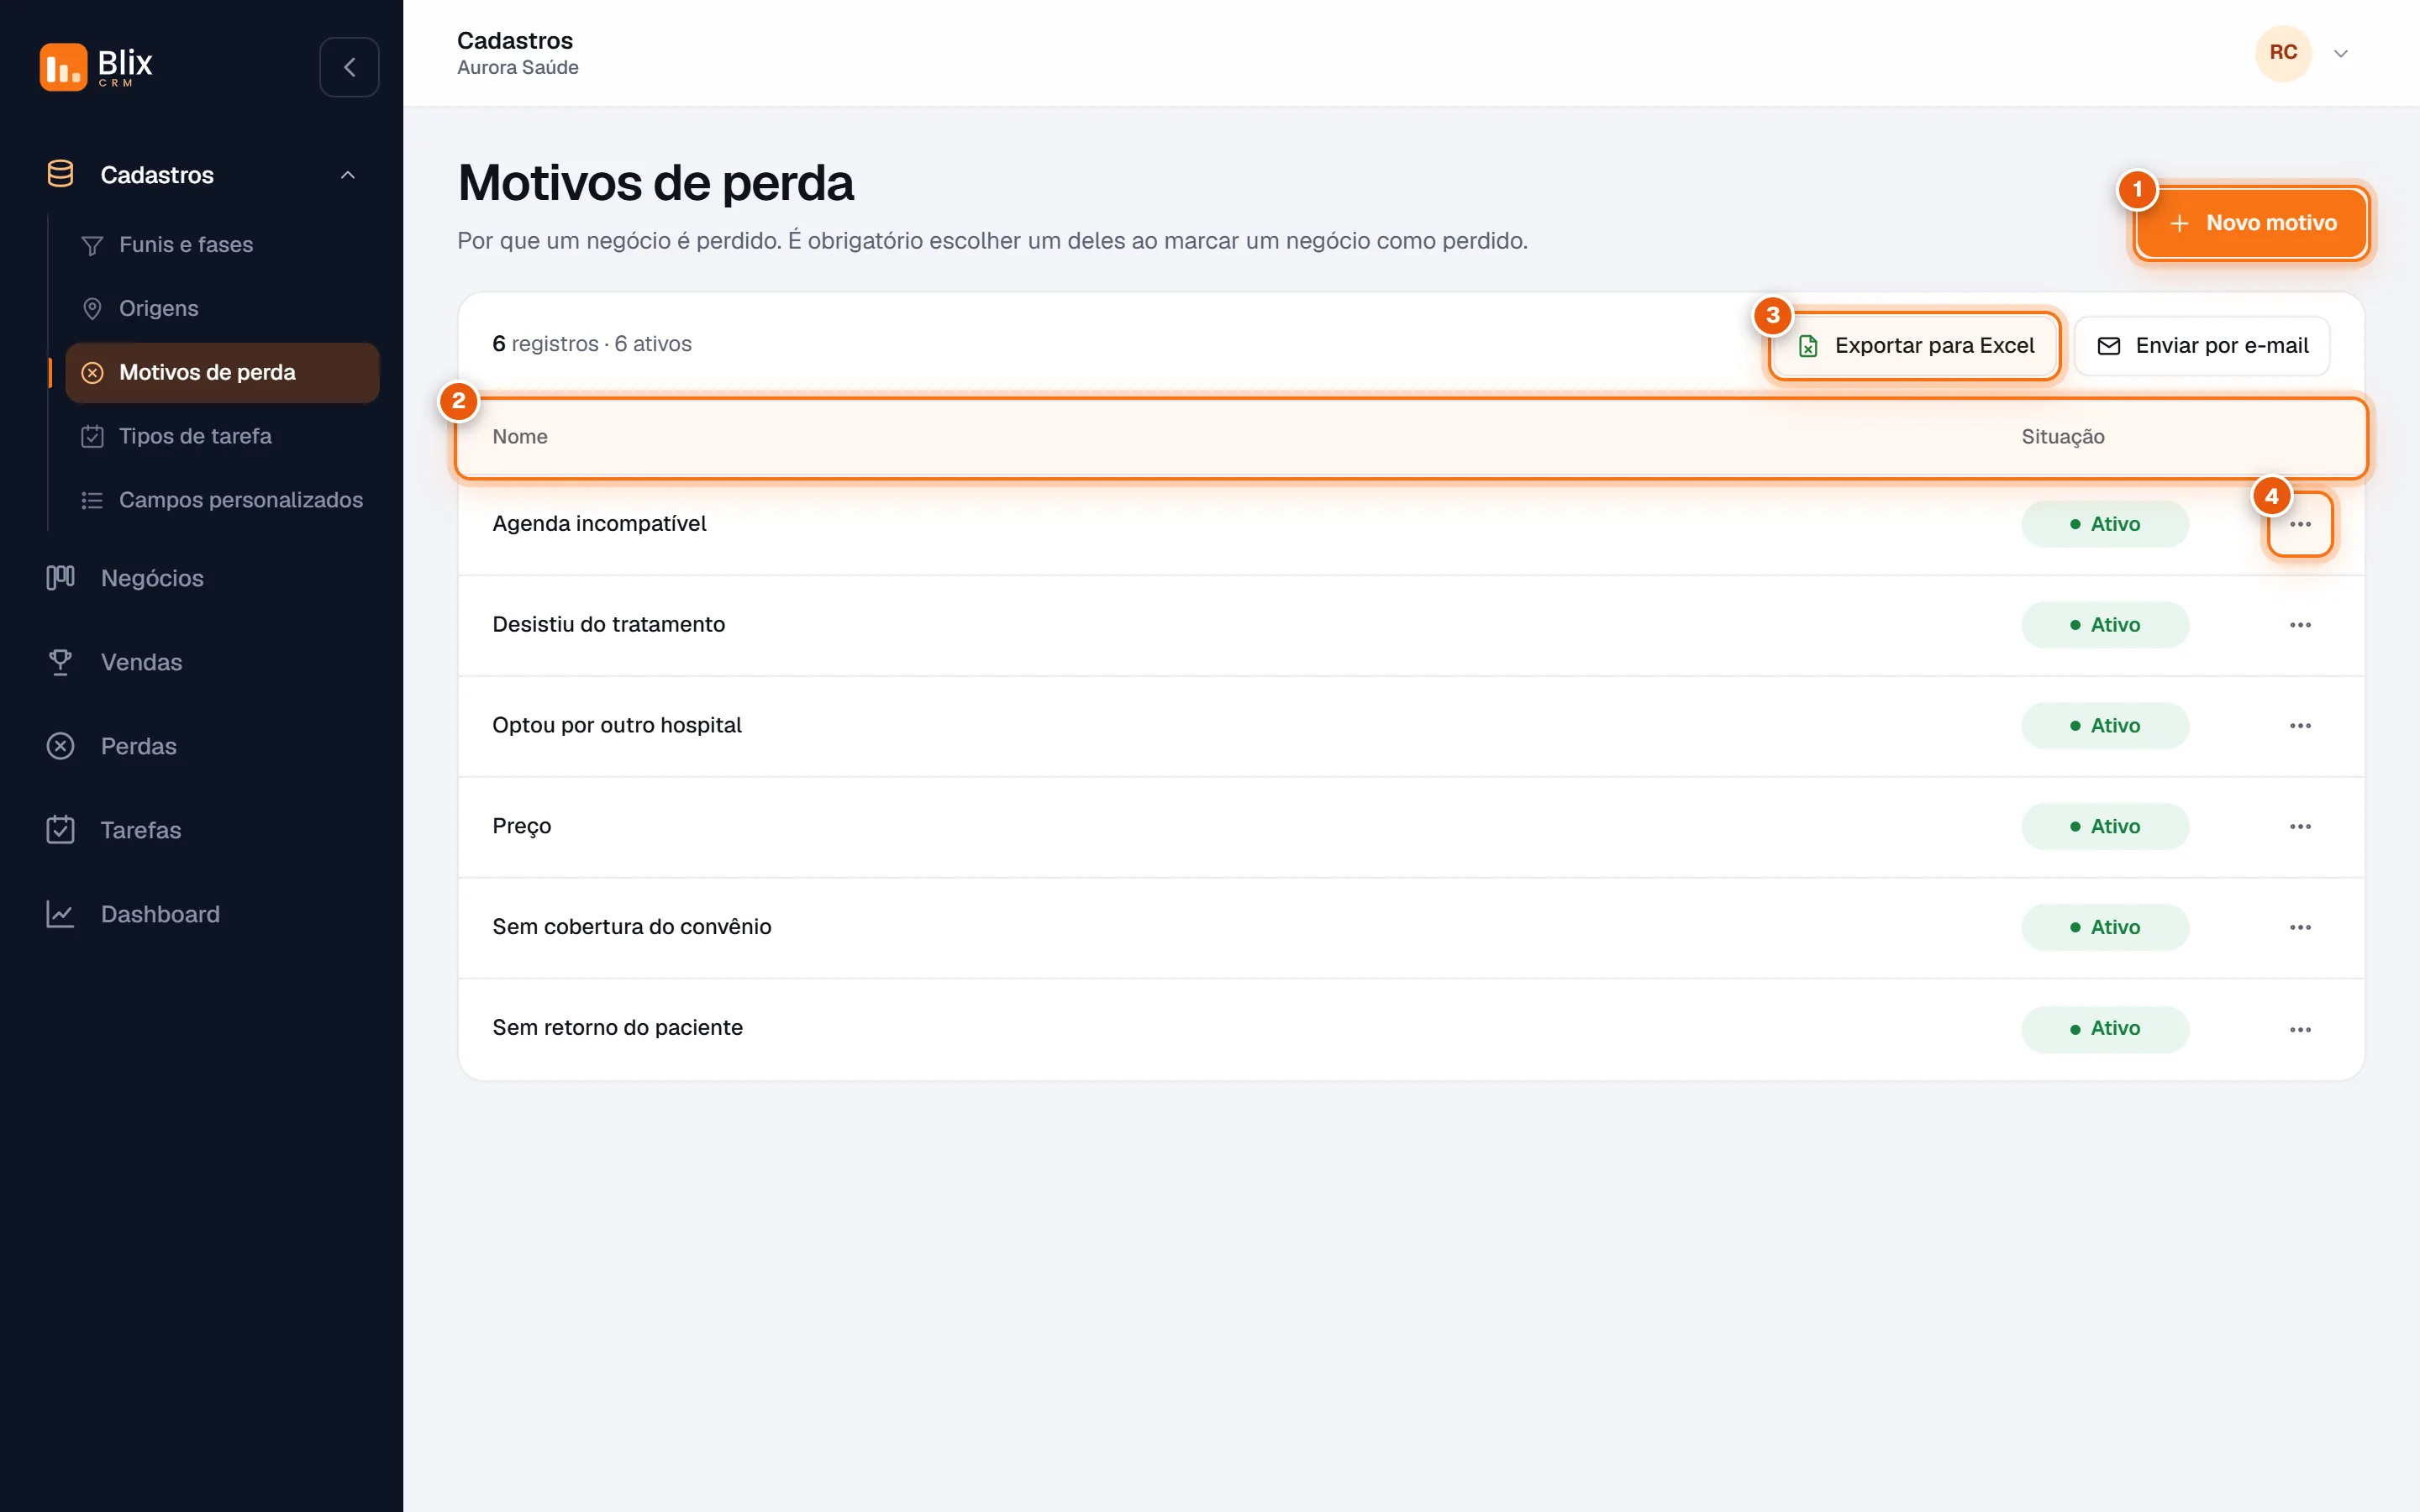2420x1512 pixels.
Task: Click the Negócios kanban icon
Action: (x=60, y=578)
